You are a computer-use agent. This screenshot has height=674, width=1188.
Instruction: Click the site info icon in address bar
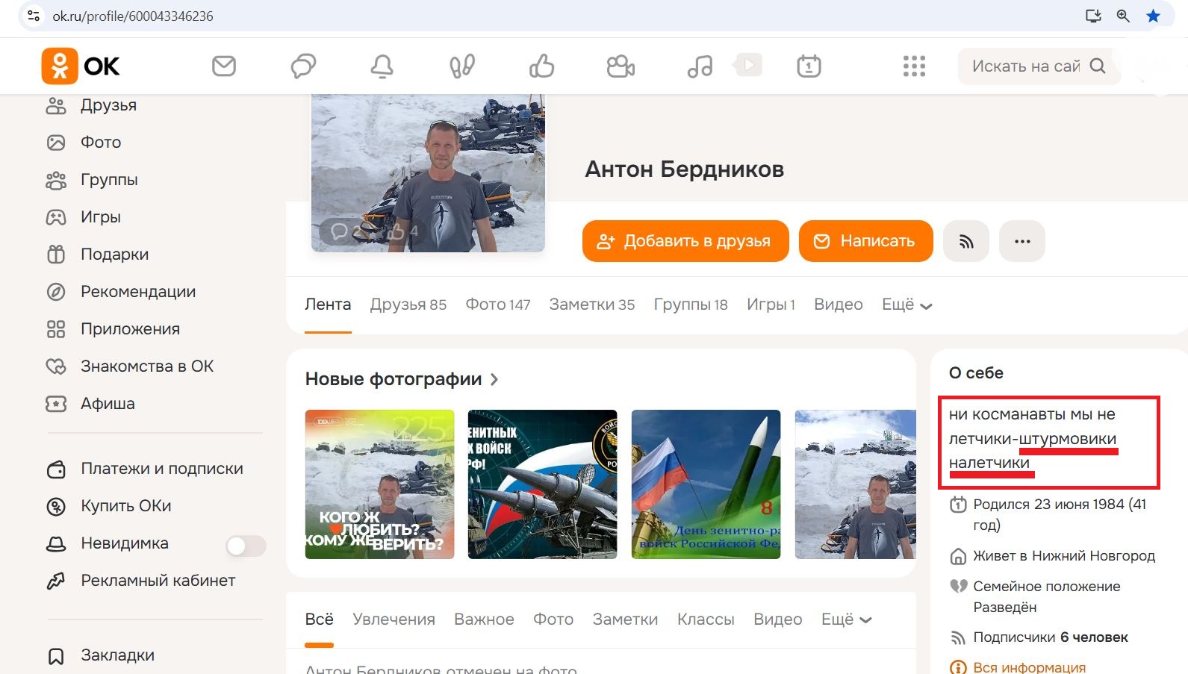(33, 16)
